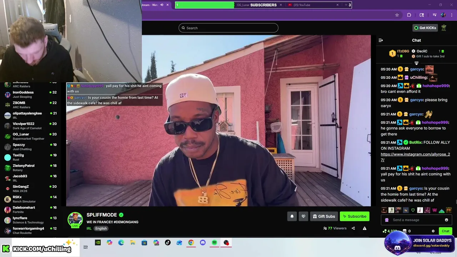Open ZBOMB channel in sidebar

tap(31, 105)
